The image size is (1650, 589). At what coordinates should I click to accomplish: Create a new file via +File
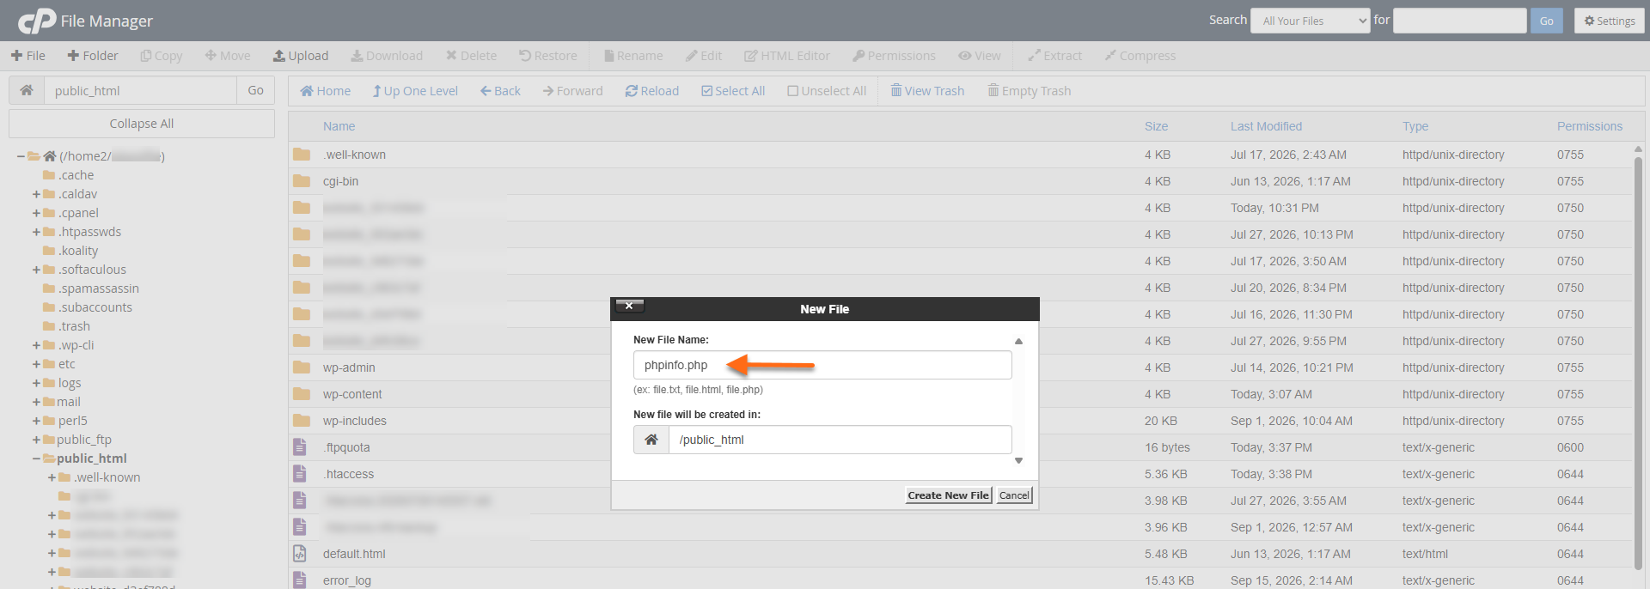28,56
